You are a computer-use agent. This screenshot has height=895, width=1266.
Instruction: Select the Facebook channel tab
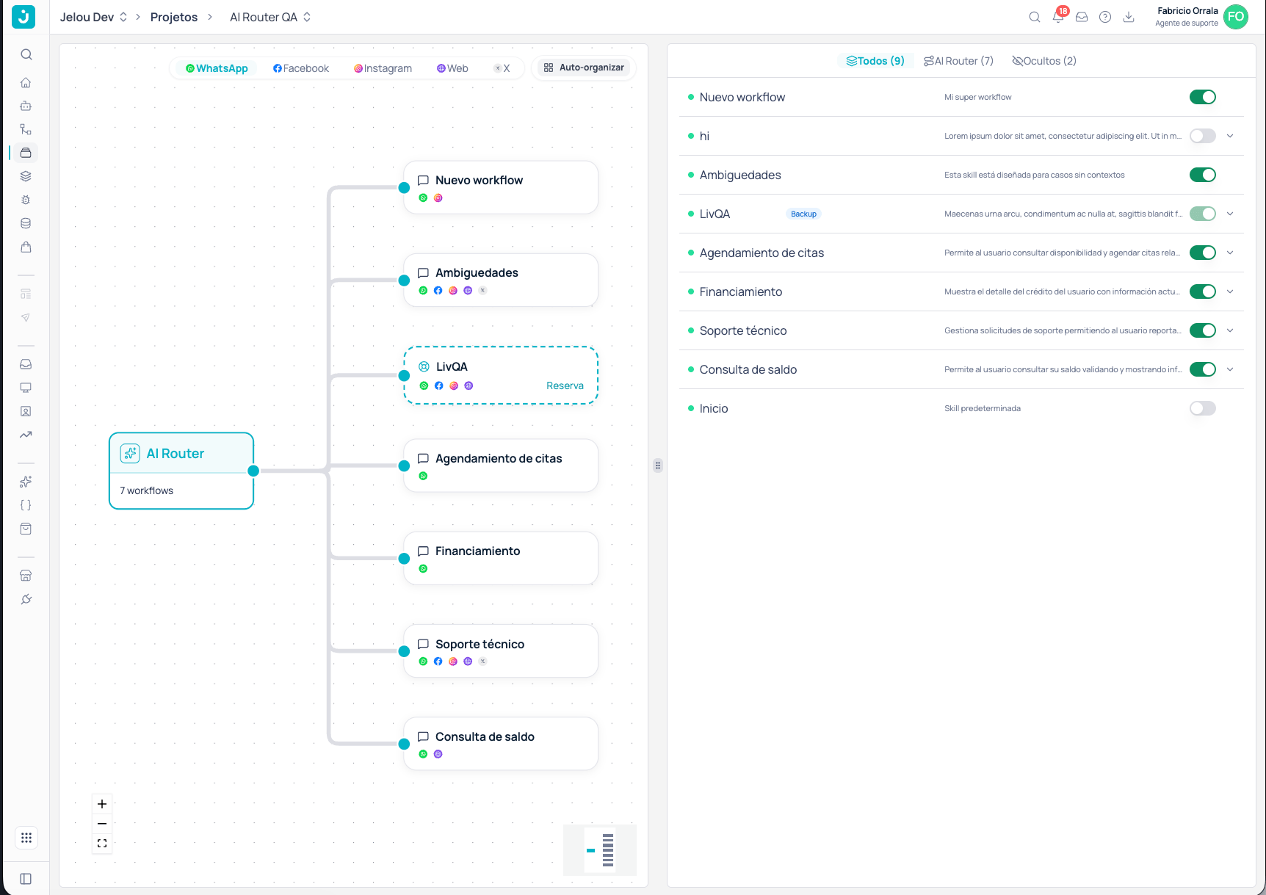tap(301, 68)
